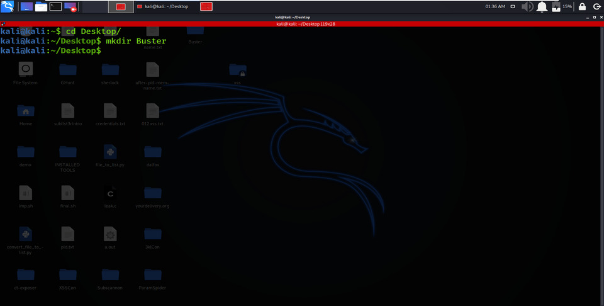Select the File System desktop icon
This screenshot has height=306, width=604.
pos(25,73)
